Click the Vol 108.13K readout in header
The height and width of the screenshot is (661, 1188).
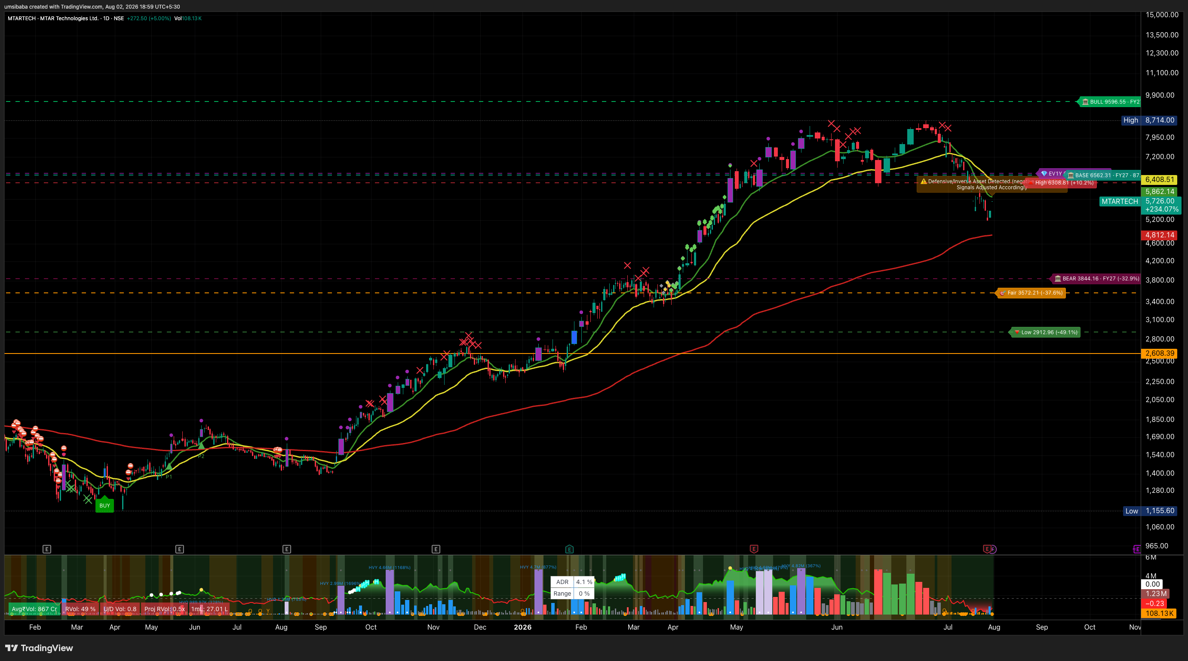tap(188, 18)
